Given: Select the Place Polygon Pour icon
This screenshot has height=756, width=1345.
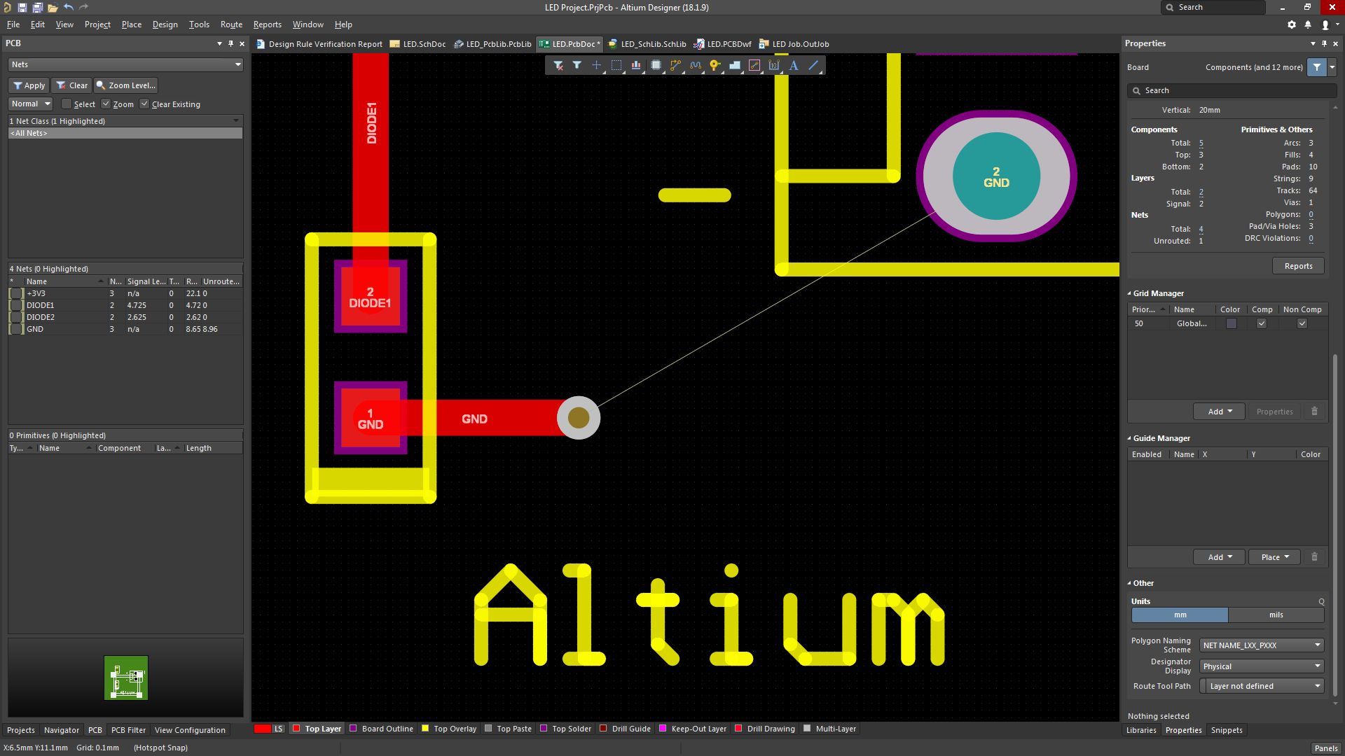Looking at the screenshot, I should coord(734,65).
